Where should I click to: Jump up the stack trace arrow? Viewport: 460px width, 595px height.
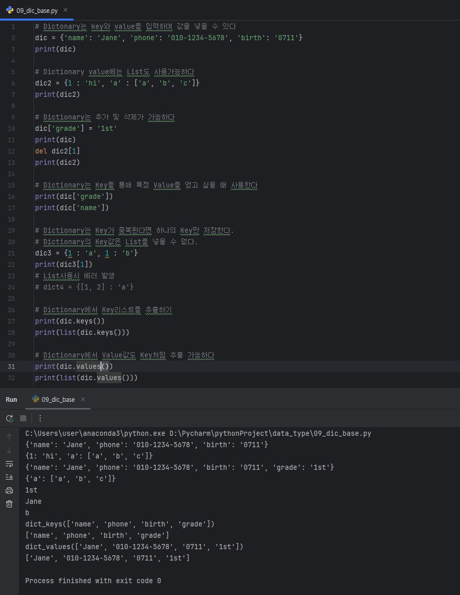(9, 437)
